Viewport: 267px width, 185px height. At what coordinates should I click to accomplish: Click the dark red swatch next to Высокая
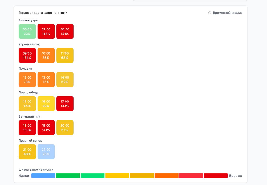coord(216,176)
